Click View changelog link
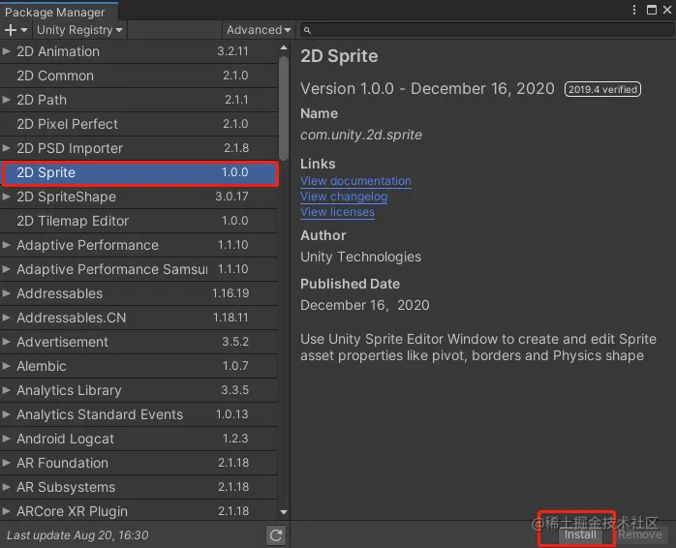This screenshot has width=676, height=548. pos(344,197)
